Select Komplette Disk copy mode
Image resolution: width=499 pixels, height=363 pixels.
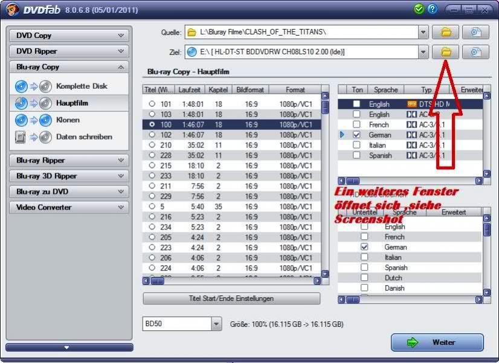click(69, 86)
